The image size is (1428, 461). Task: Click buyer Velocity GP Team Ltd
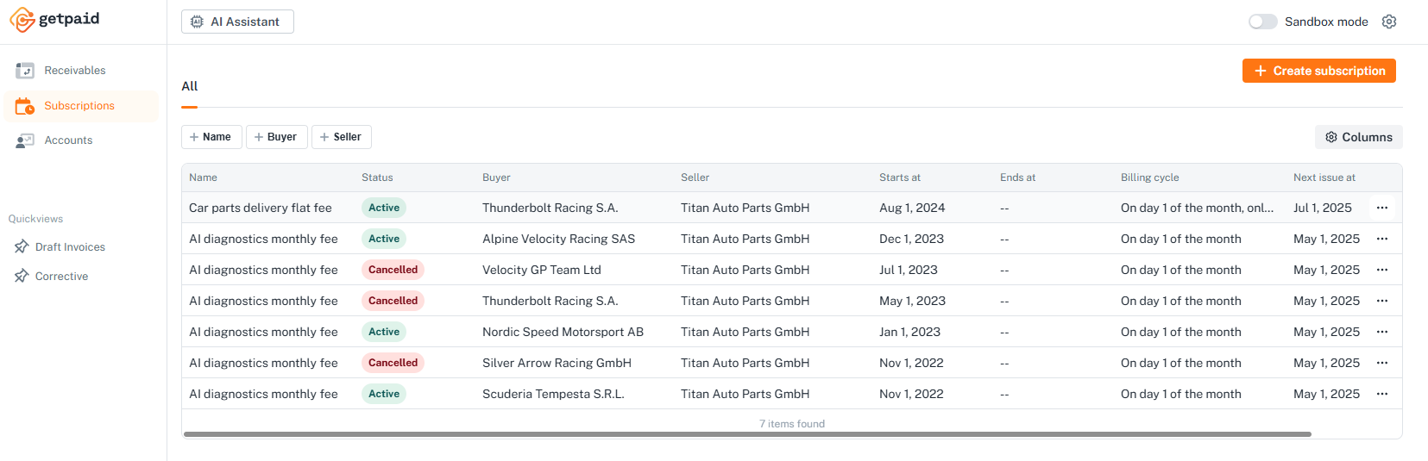tap(541, 270)
